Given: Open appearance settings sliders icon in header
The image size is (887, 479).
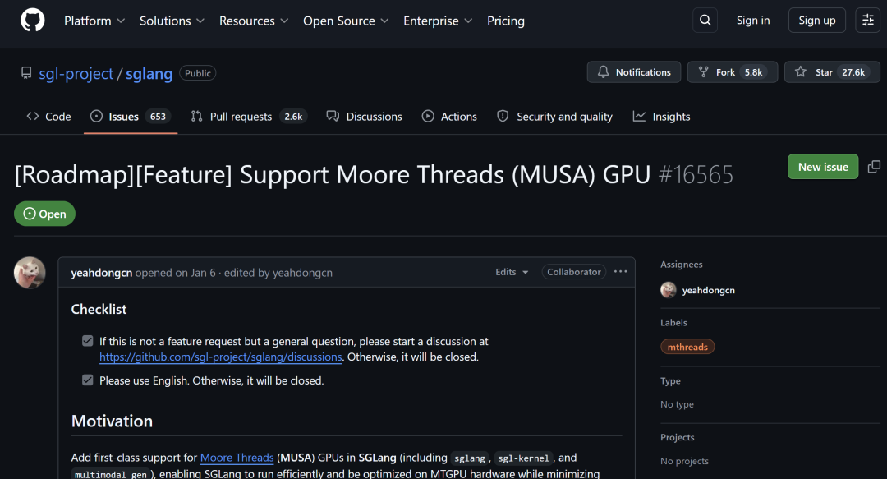Looking at the screenshot, I should 867,21.
